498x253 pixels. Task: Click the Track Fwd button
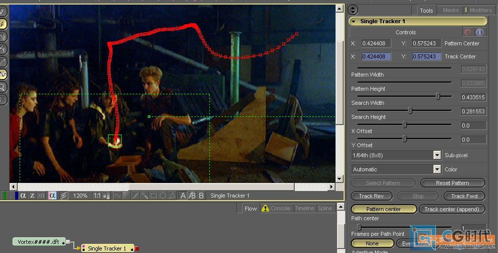464,196
